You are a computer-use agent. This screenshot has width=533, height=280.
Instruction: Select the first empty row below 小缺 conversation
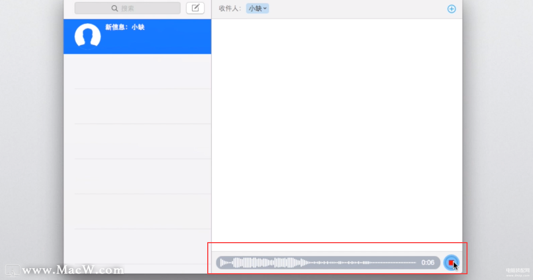[x=137, y=72]
